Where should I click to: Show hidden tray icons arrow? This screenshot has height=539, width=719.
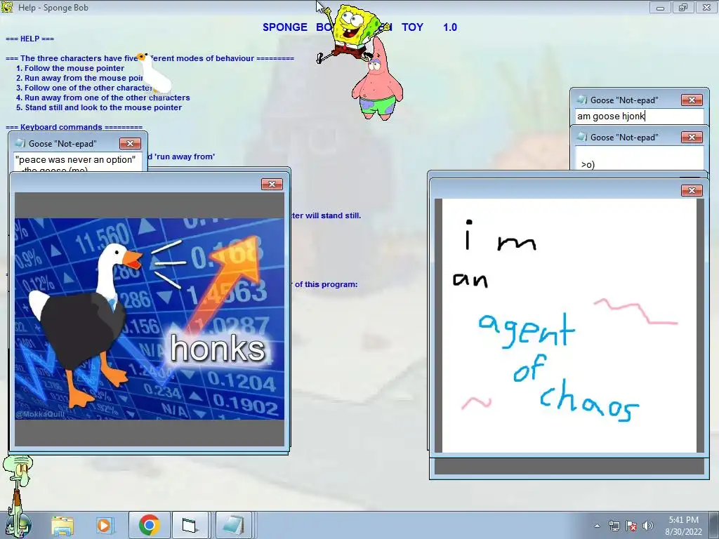click(x=597, y=526)
